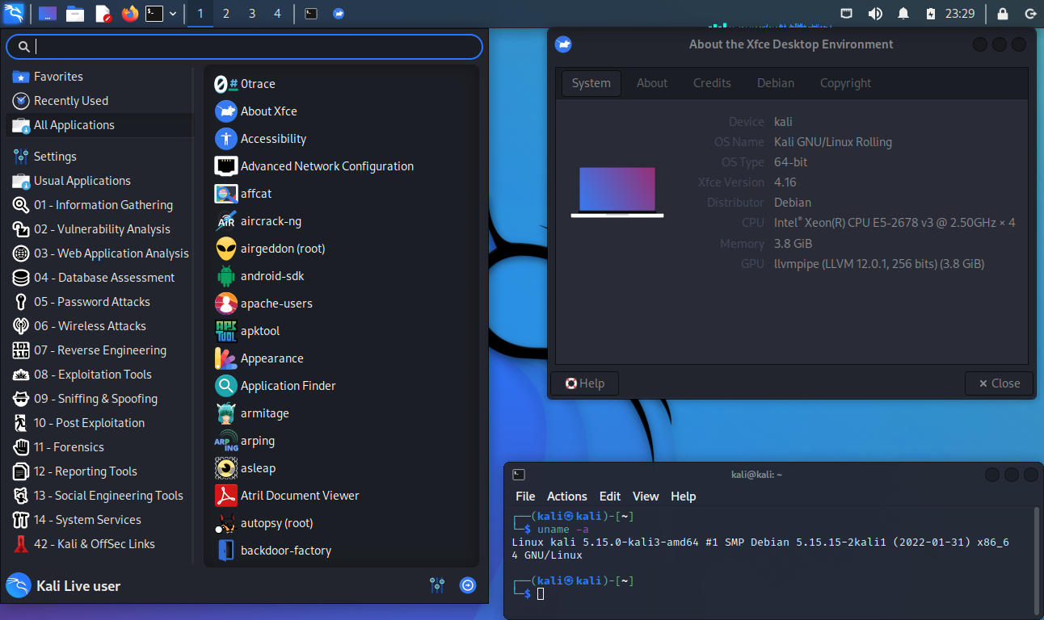This screenshot has height=620, width=1044.
Task: Click the battery power manager icon
Action: tap(930, 13)
